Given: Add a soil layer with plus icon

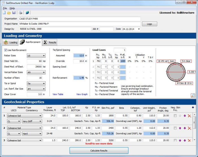Looking at the screenshot, I should [x=193, y=107].
